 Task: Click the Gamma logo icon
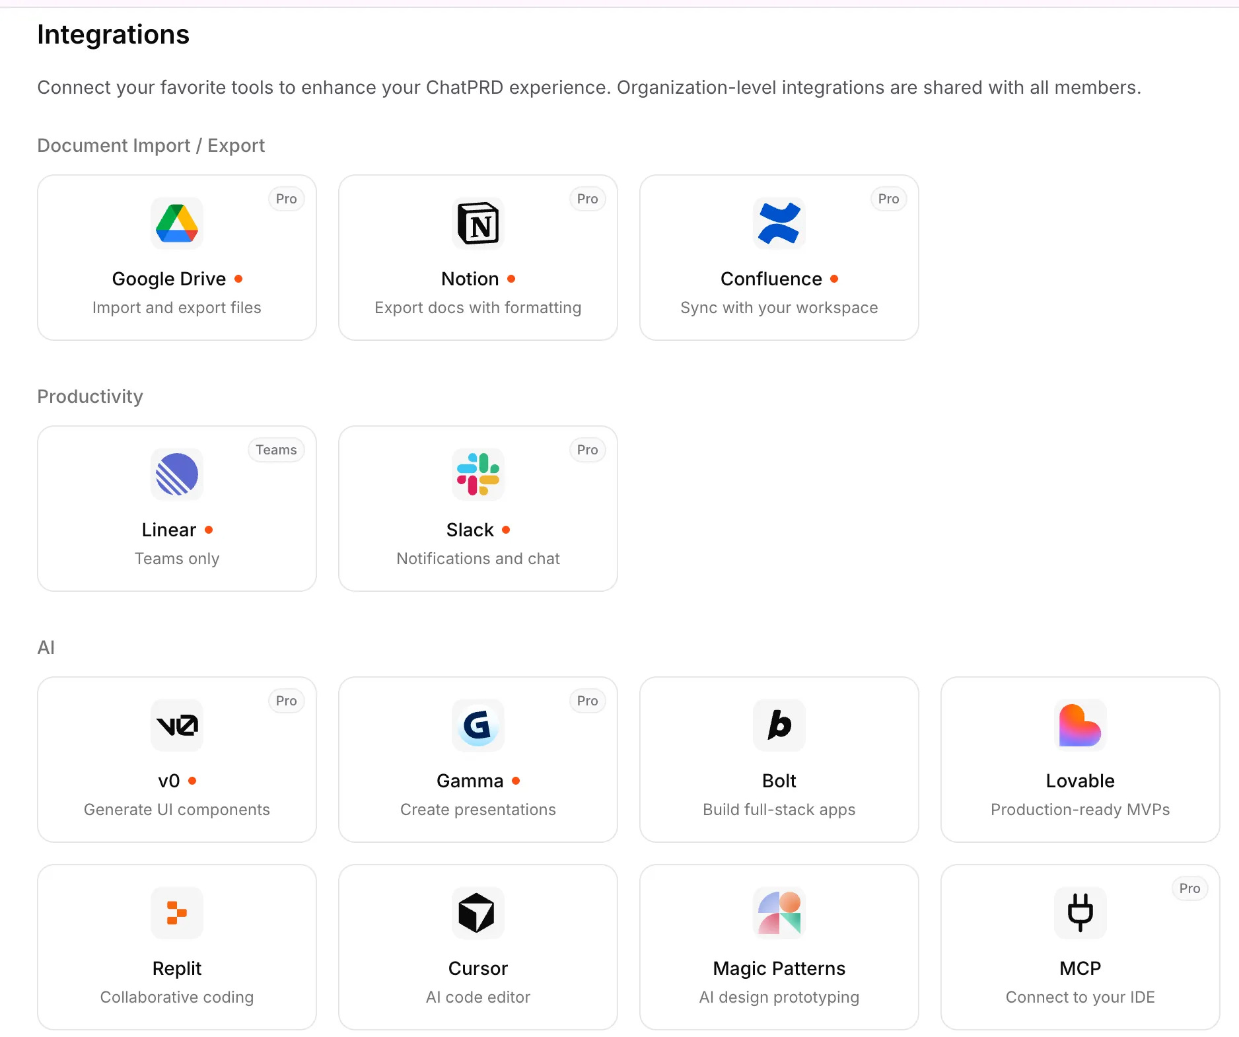point(478,725)
